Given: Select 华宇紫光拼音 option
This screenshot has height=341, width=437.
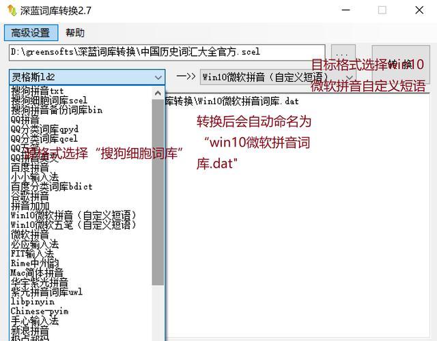Looking at the screenshot, I should point(40,282).
